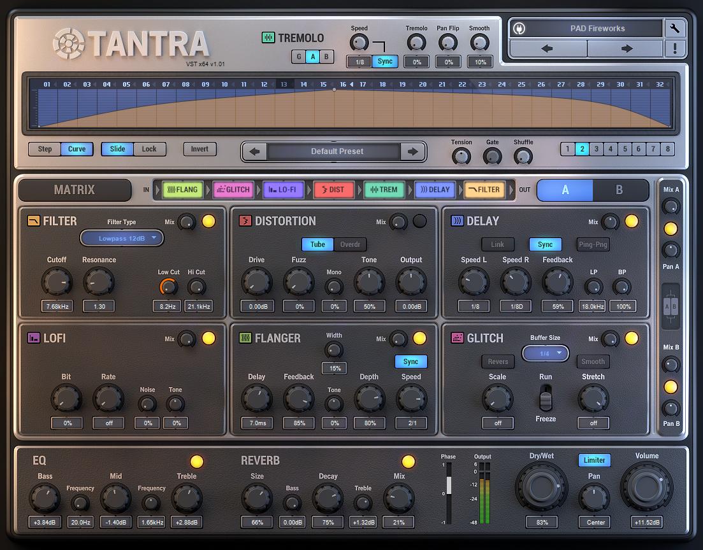Select the FLANG block in the effect chain
This screenshot has width=703, height=550.
(x=182, y=190)
